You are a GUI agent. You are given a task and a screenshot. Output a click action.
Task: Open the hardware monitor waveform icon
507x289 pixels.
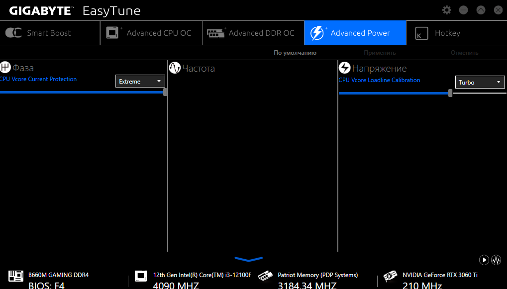(x=496, y=260)
